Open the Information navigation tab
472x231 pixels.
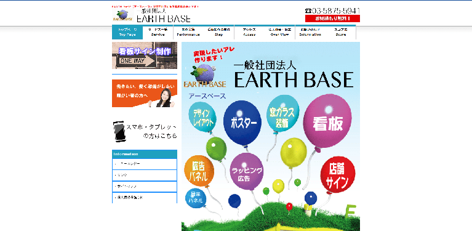310,32
